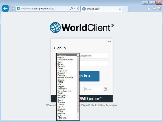Select Tiếng Việt language
Screen dimensions: 163x122
point(62,118)
